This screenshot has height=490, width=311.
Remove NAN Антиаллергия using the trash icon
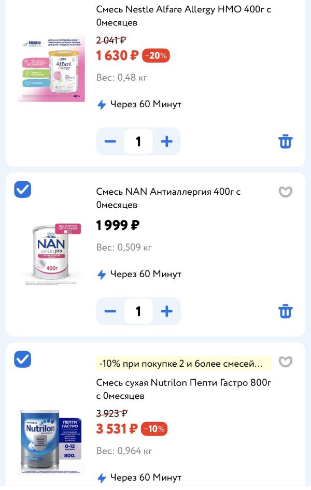pyautogui.click(x=286, y=311)
